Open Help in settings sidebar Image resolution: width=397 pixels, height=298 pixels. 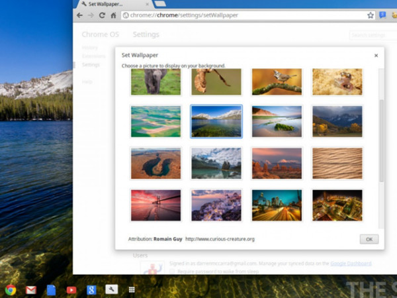pos(87,81)
